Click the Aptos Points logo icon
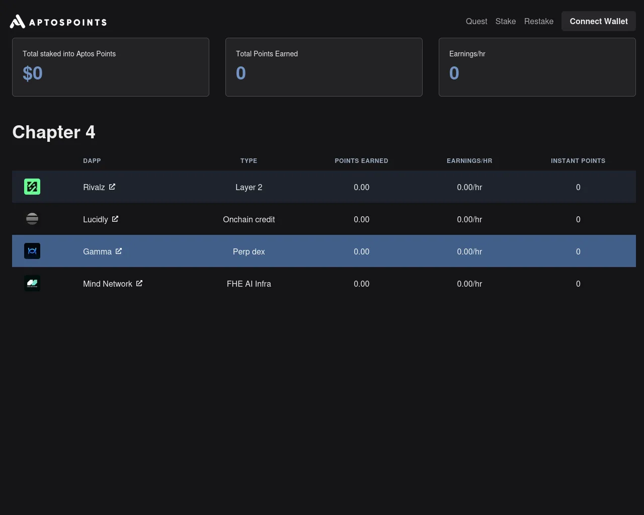The width and height of the screenshot is (644, 515). coord(18,22)
